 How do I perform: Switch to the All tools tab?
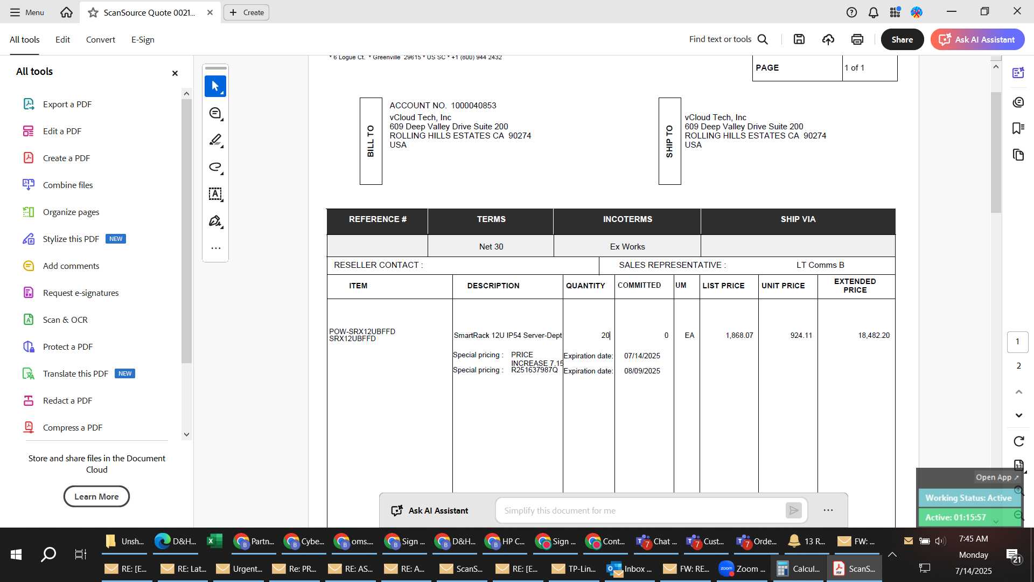click(25, 40)
